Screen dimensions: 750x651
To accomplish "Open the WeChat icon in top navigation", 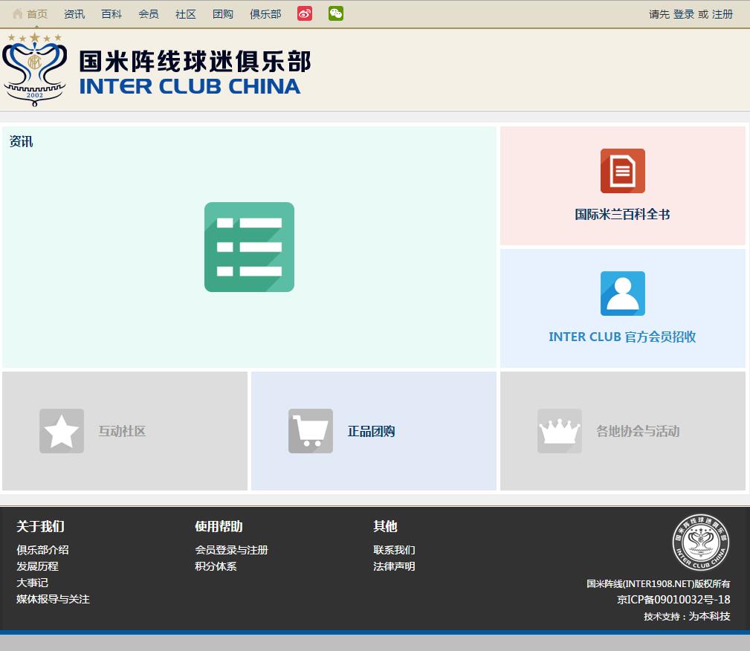I will (336, 13).
